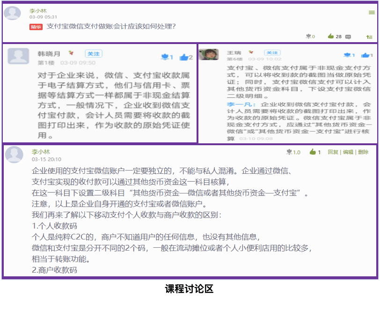Like the question using thumbs-up with 28
The height and width of the screenshot is (311, 380).
tap(331, 36)
